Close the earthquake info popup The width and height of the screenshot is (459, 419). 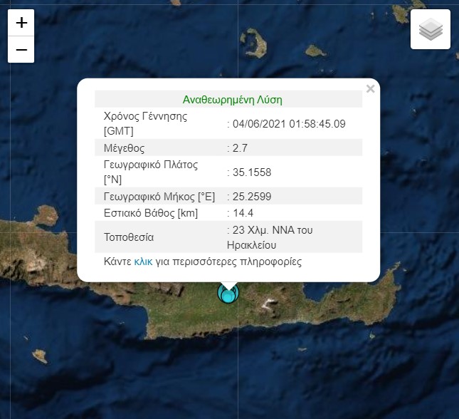coord(370,89)
